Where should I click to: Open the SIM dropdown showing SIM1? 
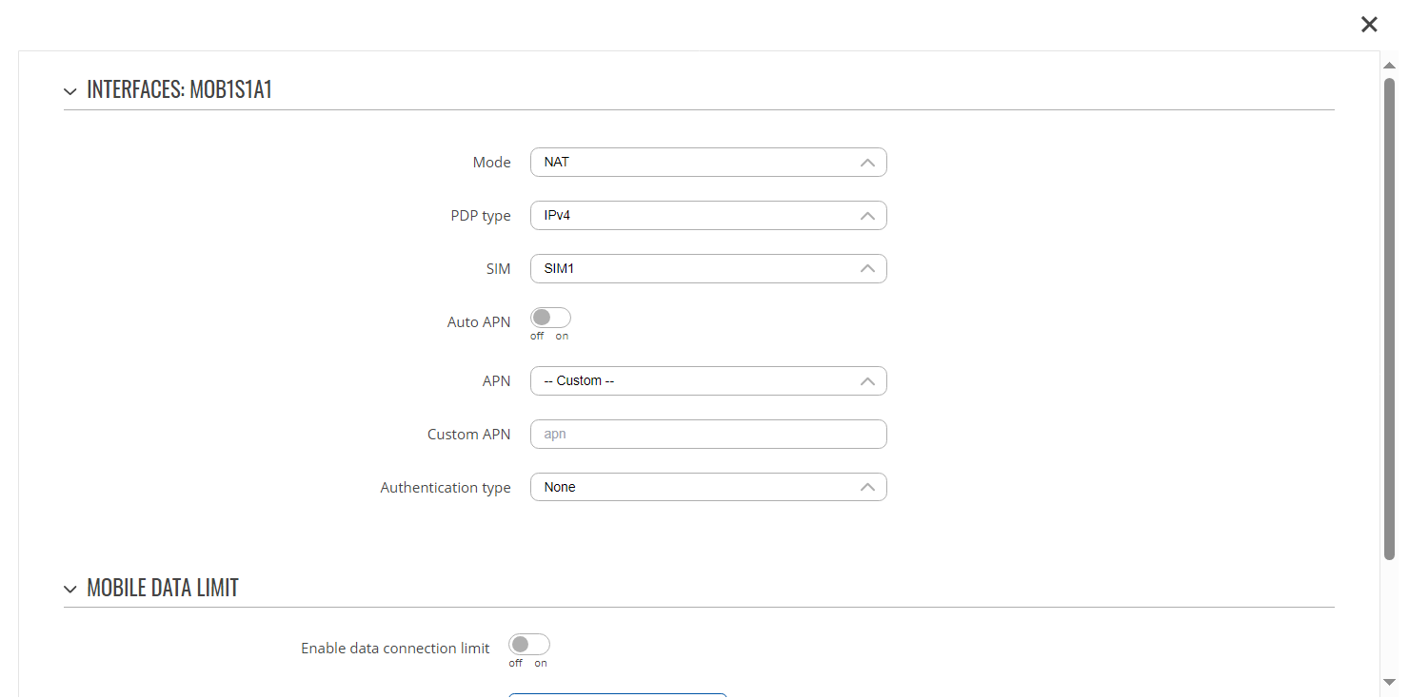(x=707, y=269)
